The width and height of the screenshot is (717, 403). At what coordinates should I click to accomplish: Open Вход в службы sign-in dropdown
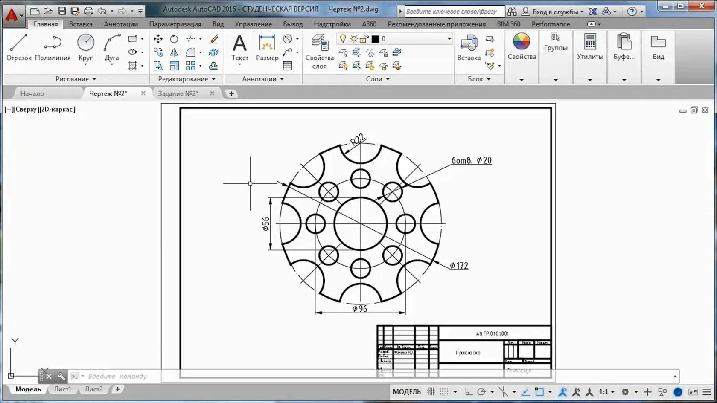[x=553, y=12]
